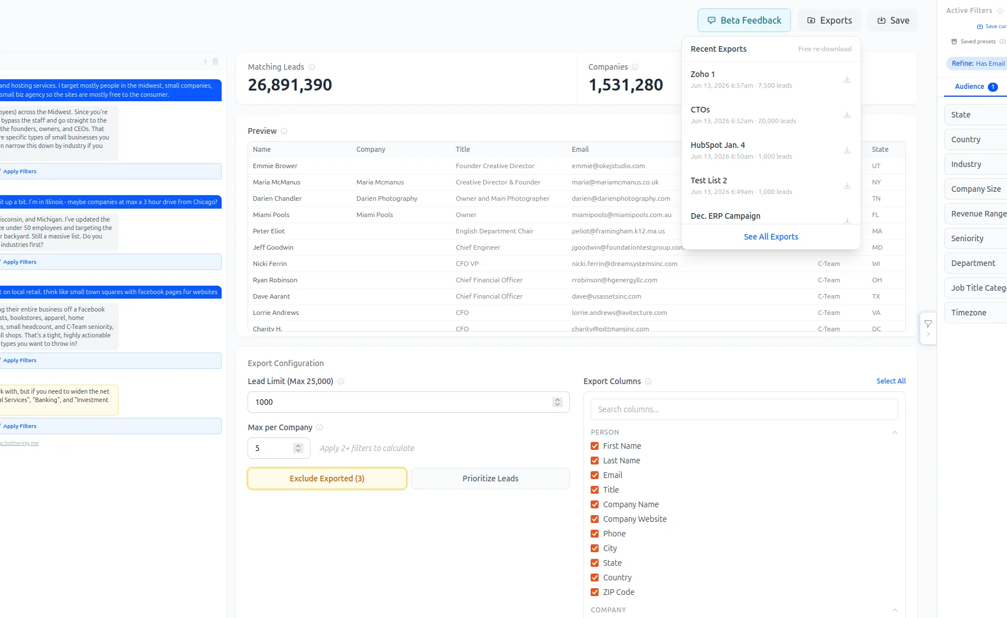Collapse the COMPANY columns section
The width and height of the screenshot is (1007, 618).
tap(894, 610)
